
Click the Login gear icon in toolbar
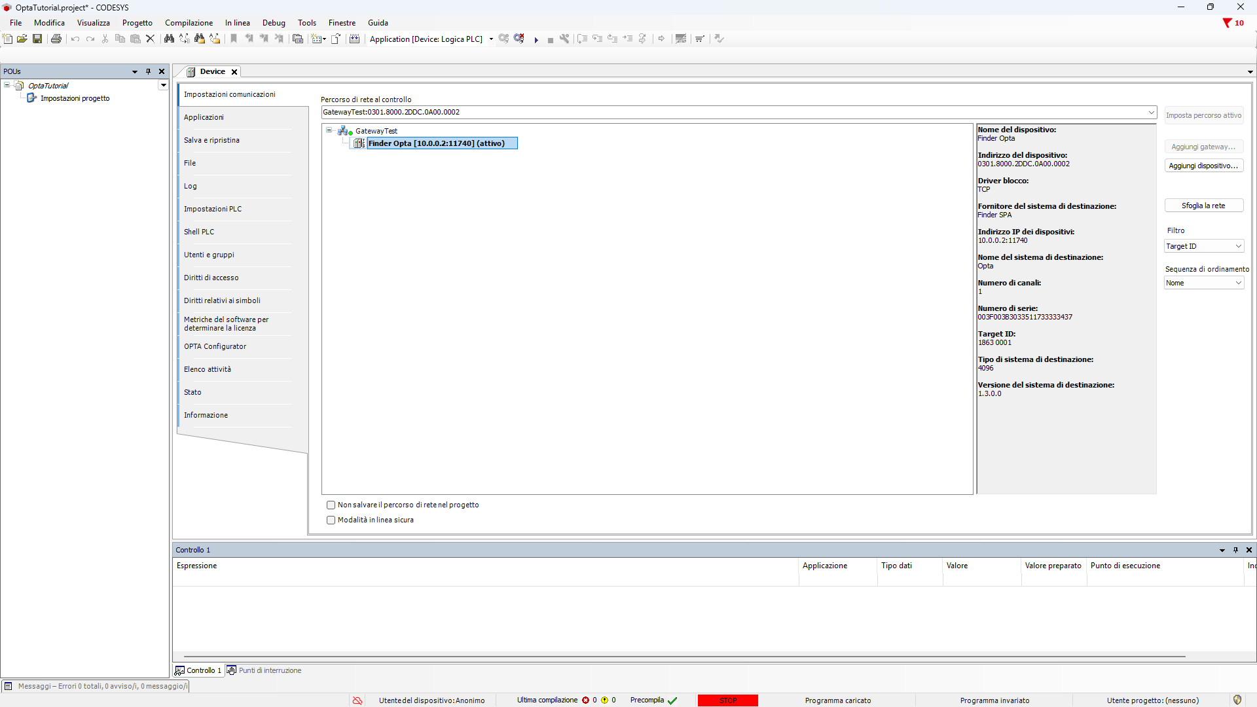(x=503, y=39)
